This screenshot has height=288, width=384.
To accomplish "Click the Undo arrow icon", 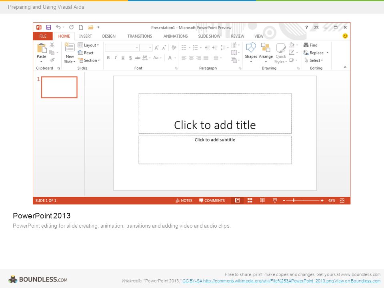I will coord(58,27).
